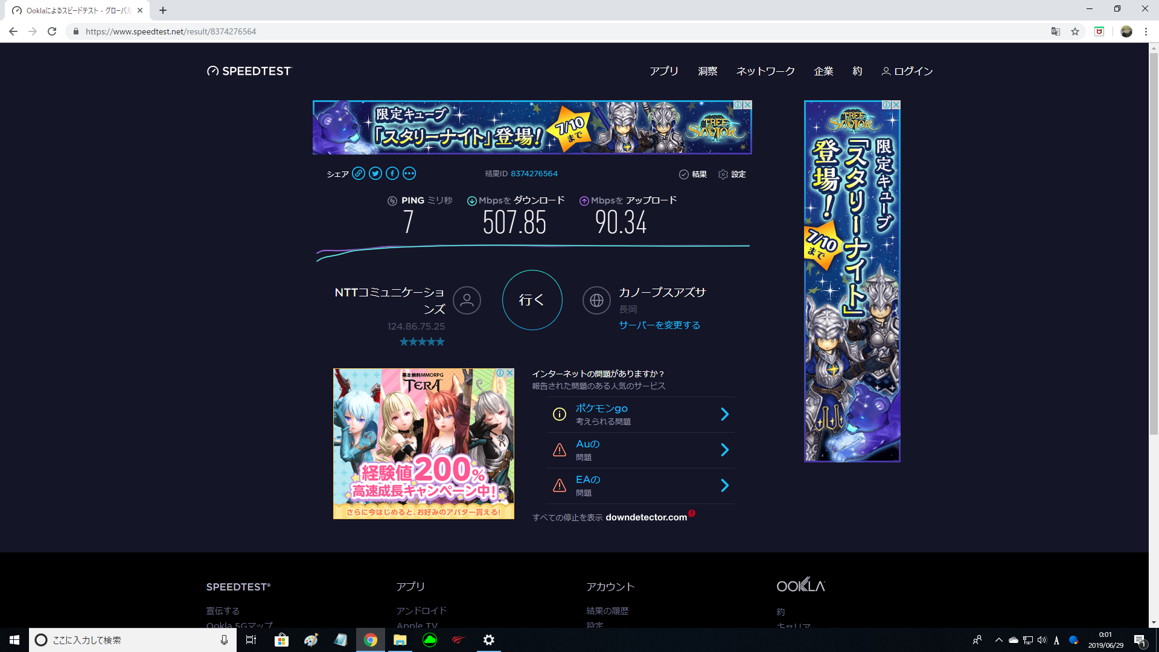Click the volume icon in system tray
The width and height of the screenshot is (1159, 652).
pos(1042,640)
